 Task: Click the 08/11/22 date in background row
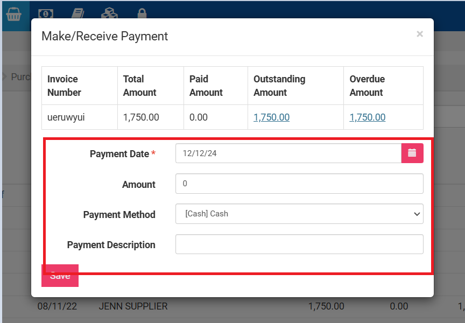(57, 306)
